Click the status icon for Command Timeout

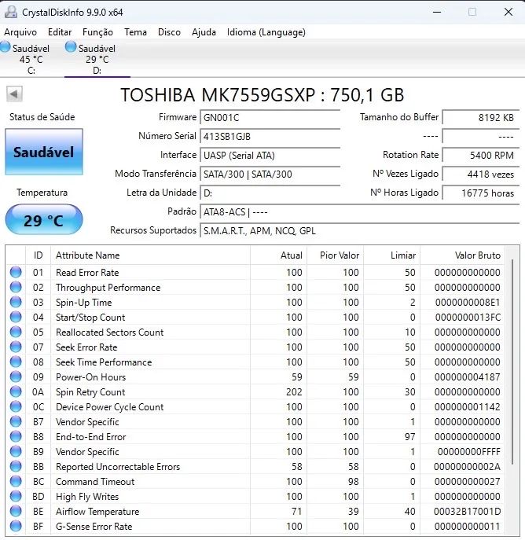click(16, 481)
